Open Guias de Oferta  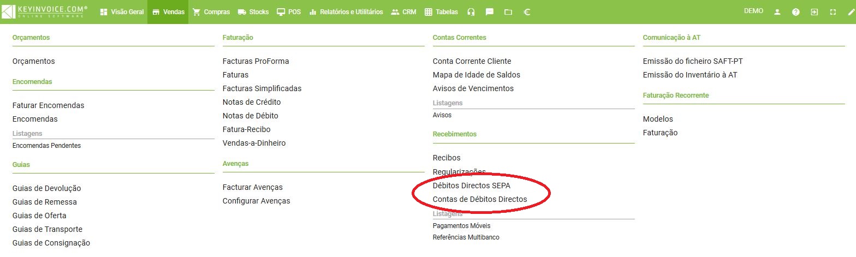click(39, 216)
